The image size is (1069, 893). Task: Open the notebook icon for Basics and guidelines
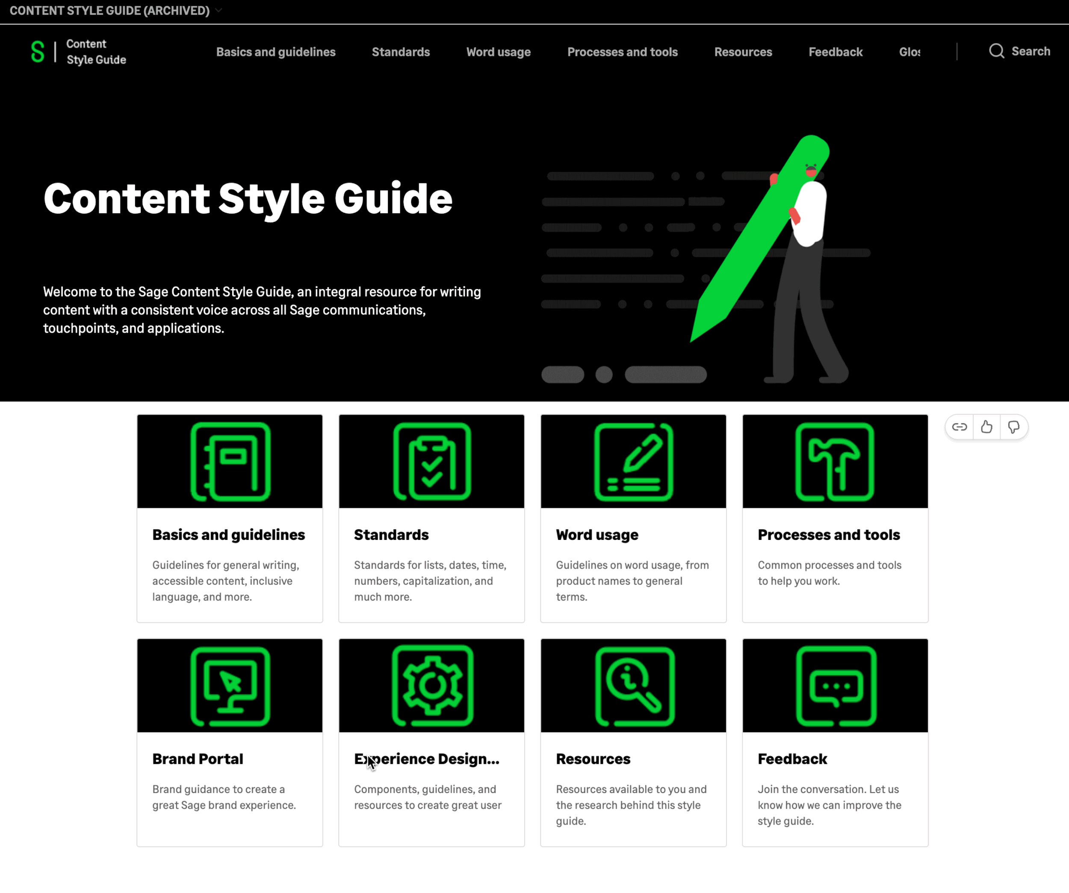[x=230, y=462]
